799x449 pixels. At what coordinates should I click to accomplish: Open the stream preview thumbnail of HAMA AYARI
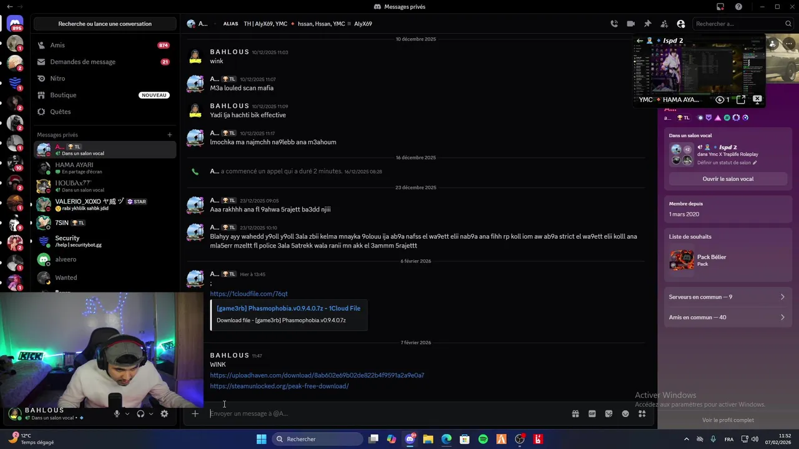[x=699, y=70]
